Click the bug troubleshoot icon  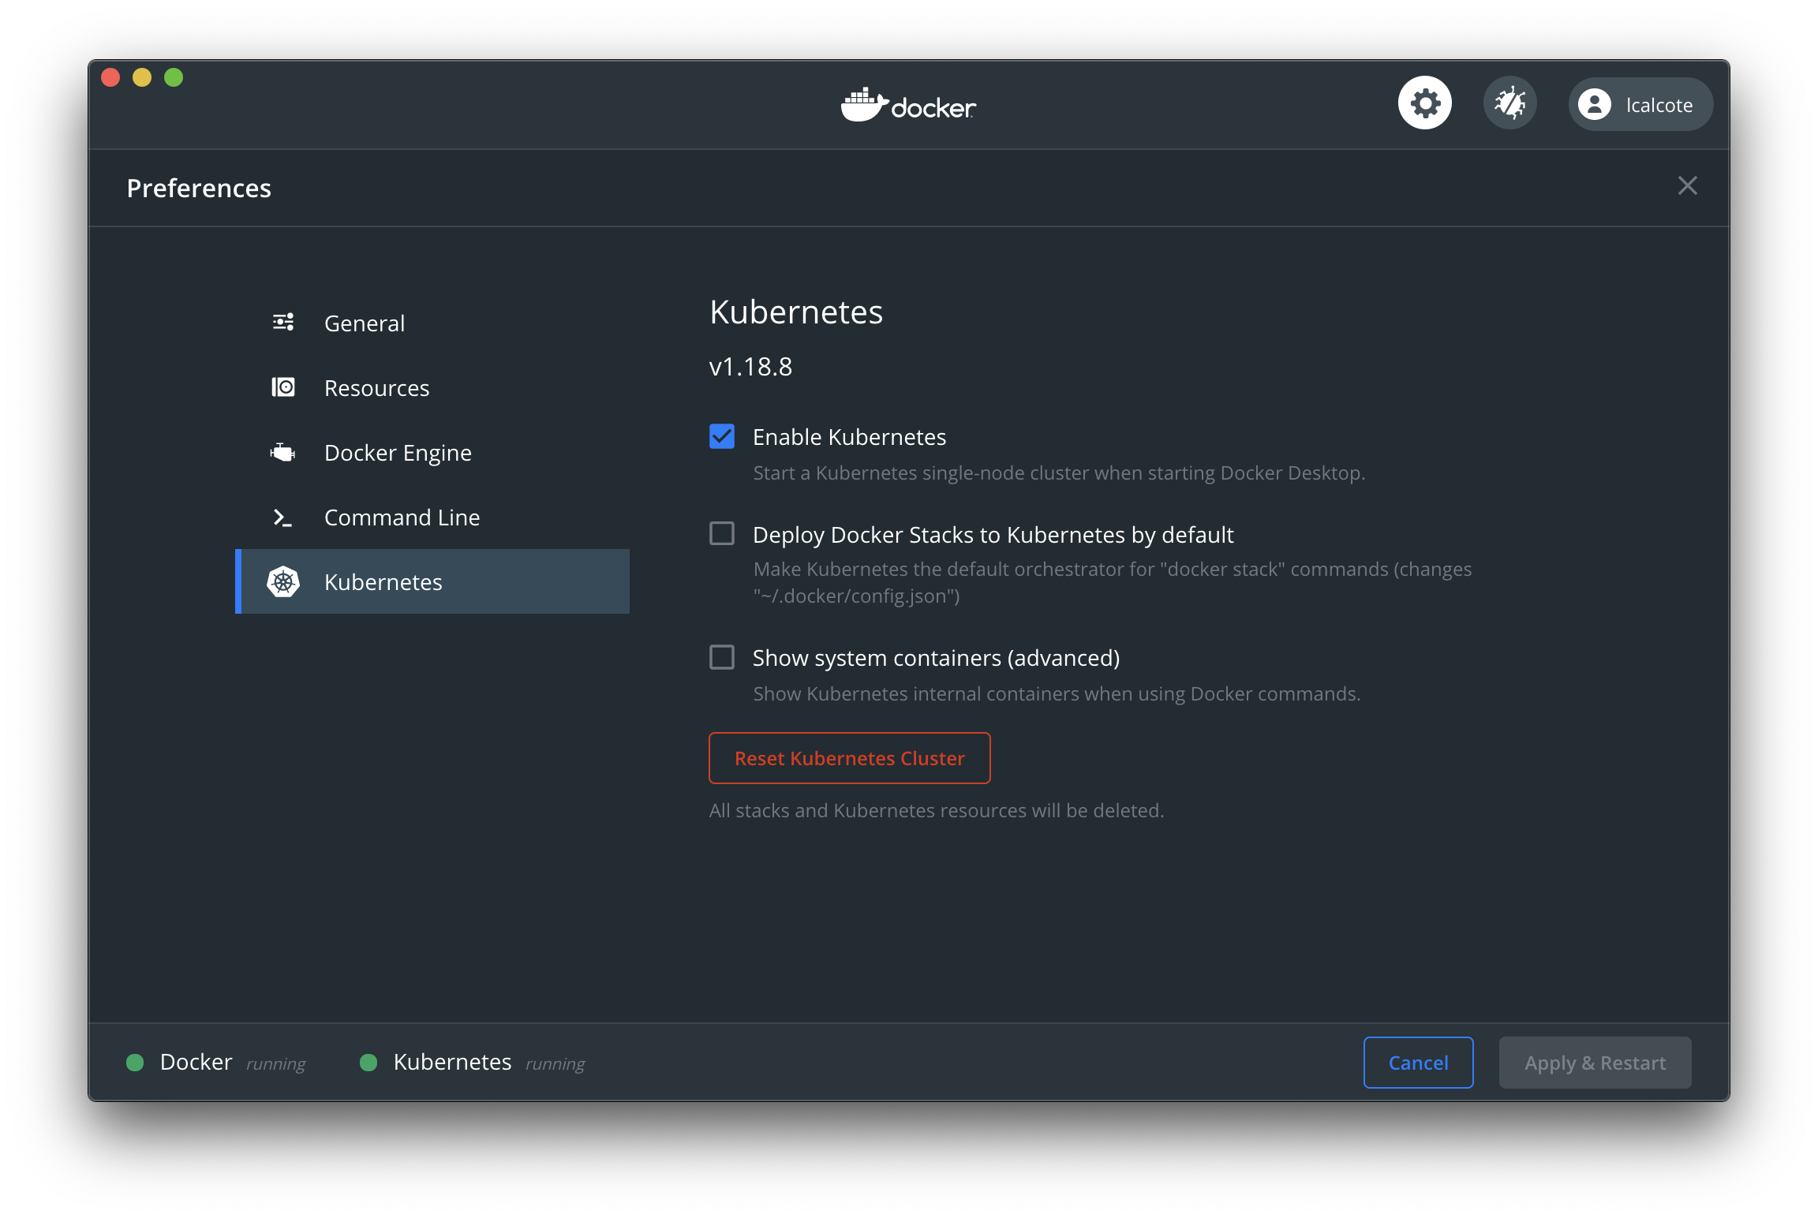(1509, 103)
